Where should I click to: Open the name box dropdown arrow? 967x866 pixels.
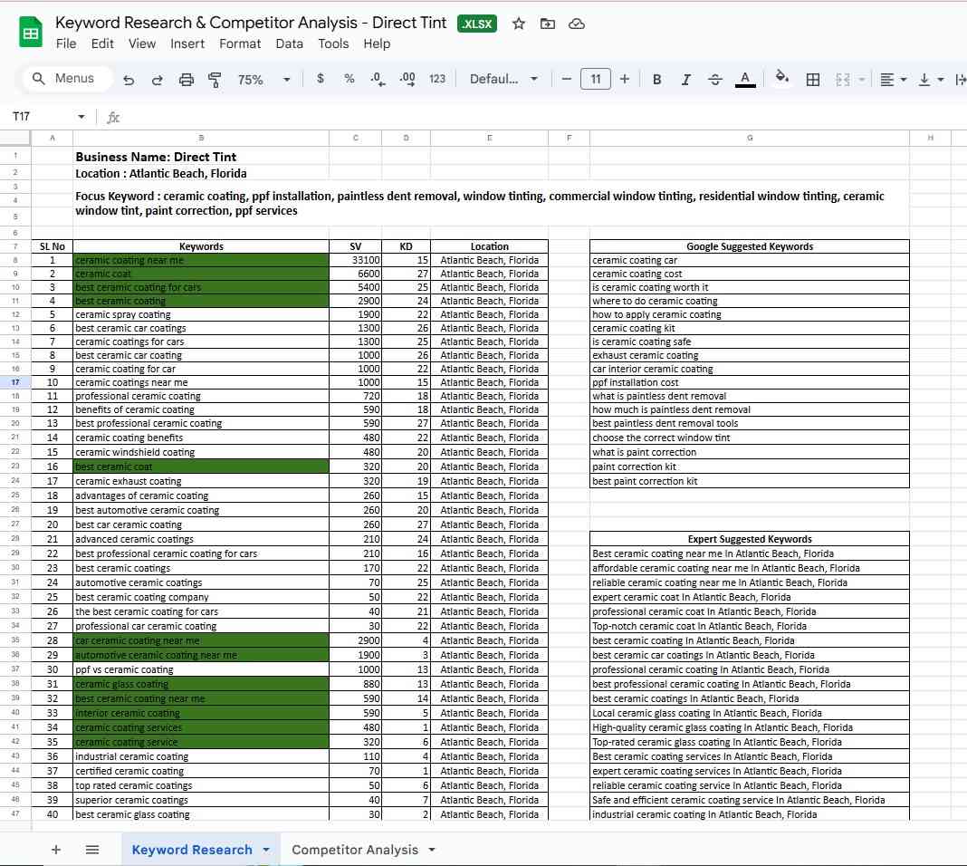(81, 117)
